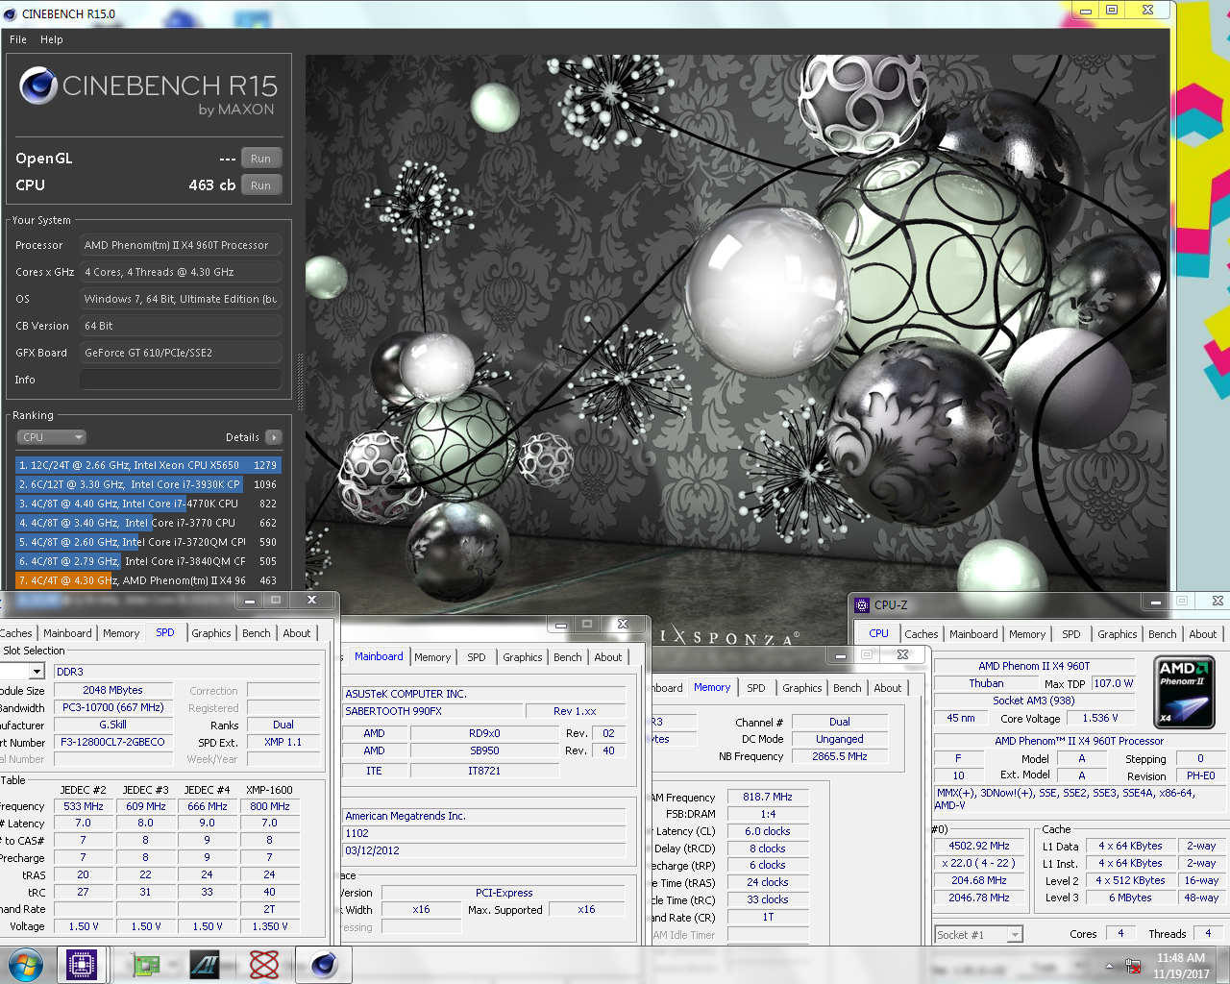Click the 818.7 MHz DRAM frequency value
The height and width of the screenshot is (984, 1230).
click(x=768, y=797)
